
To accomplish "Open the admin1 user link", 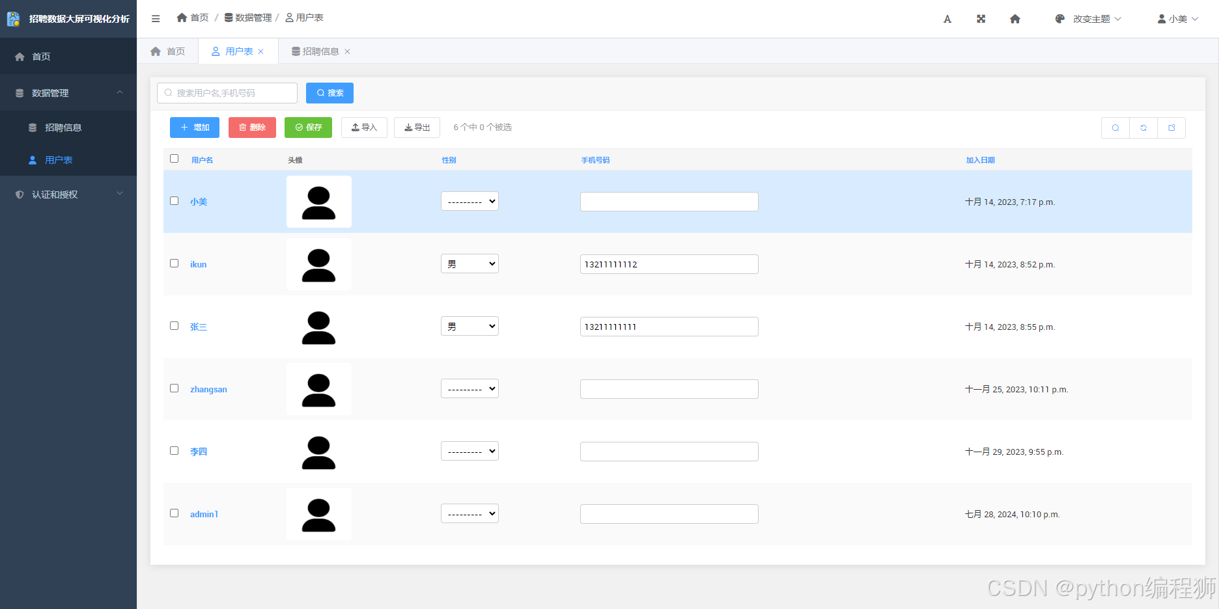I will point(204,514).
